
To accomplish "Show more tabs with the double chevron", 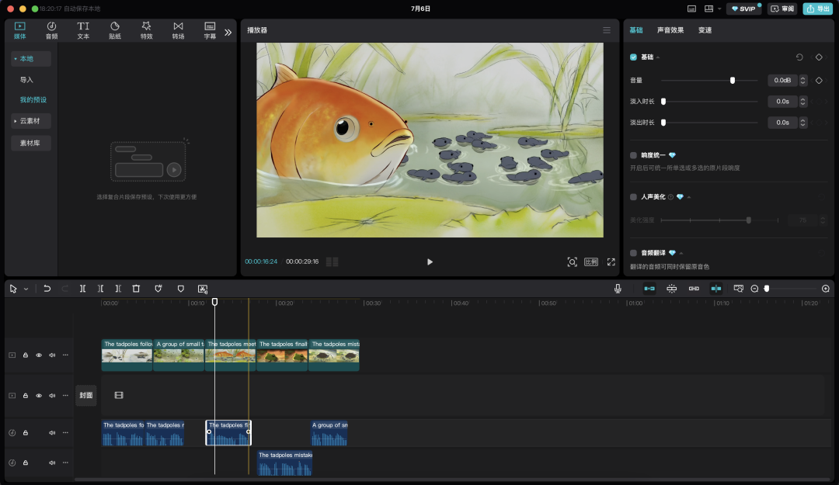I will (228, 32).
